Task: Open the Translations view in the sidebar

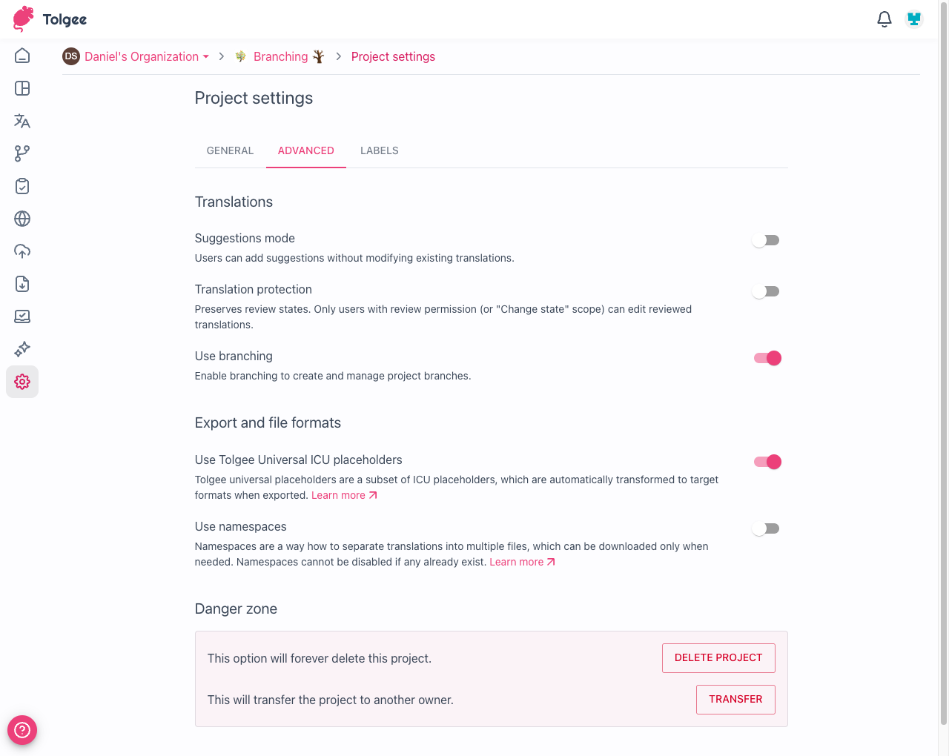Action: [x=22, y=121]
